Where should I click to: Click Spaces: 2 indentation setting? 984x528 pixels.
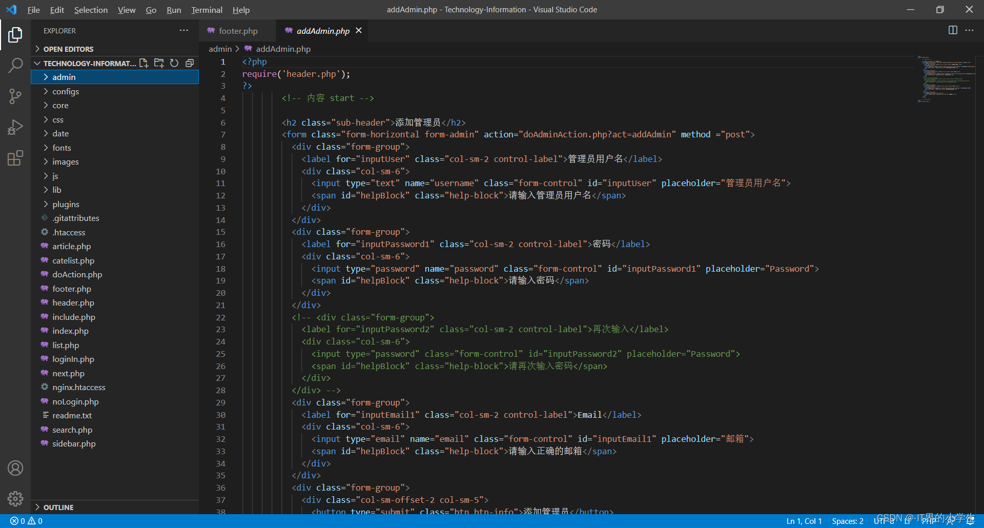pyautogui.click(x=848, y=521)
